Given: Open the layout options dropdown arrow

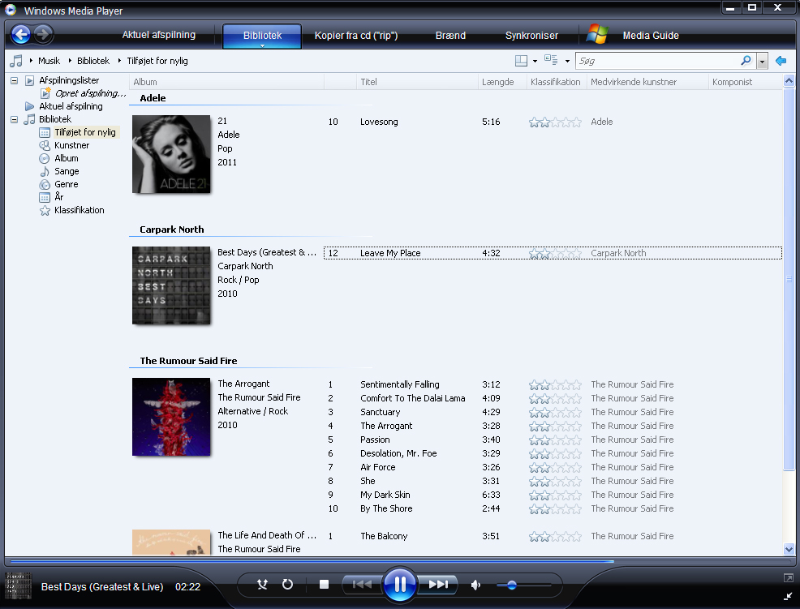Looking at the screenshot, I should (535, 61).
